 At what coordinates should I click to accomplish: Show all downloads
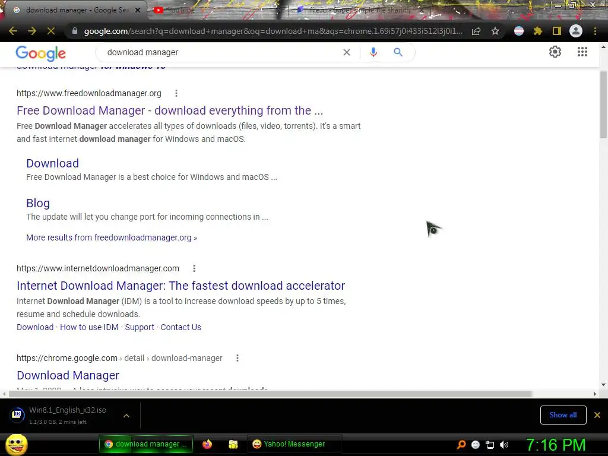[x=563, y=415]
